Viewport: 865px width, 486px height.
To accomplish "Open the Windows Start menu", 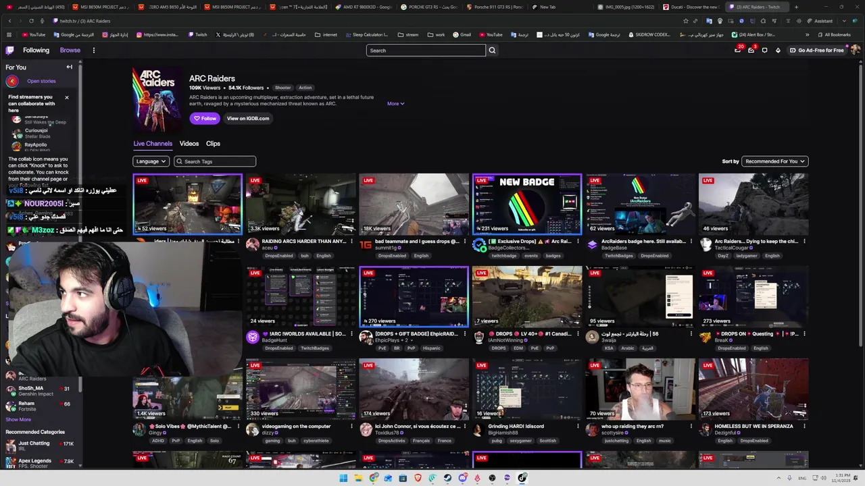I will click(343, 478).
